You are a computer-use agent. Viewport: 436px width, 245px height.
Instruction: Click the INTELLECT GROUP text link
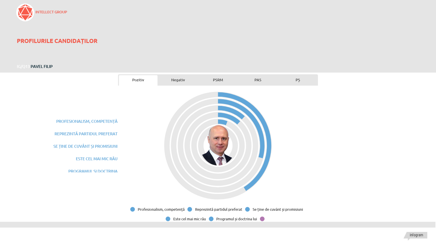tap(51, 12)
